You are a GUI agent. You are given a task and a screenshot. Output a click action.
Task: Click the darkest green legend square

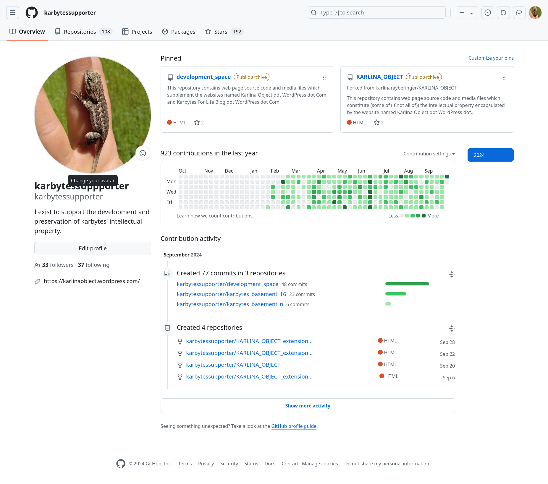point(423,216)
